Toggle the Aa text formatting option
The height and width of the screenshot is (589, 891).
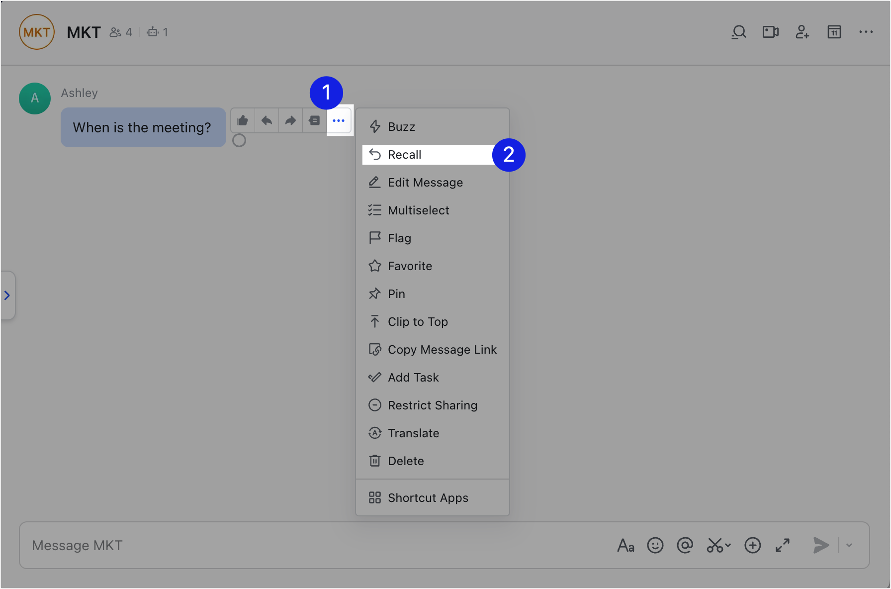coord(625,546)
